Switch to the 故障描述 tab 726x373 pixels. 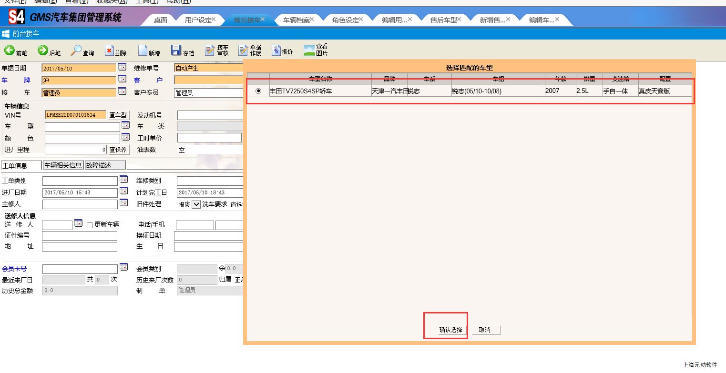tap(104, 165)
